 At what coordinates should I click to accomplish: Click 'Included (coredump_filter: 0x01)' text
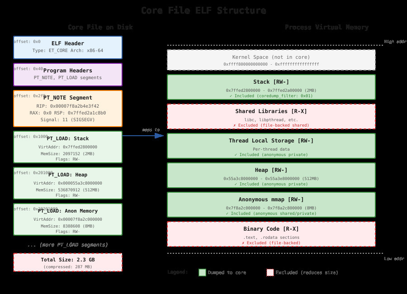click(271, 96)
